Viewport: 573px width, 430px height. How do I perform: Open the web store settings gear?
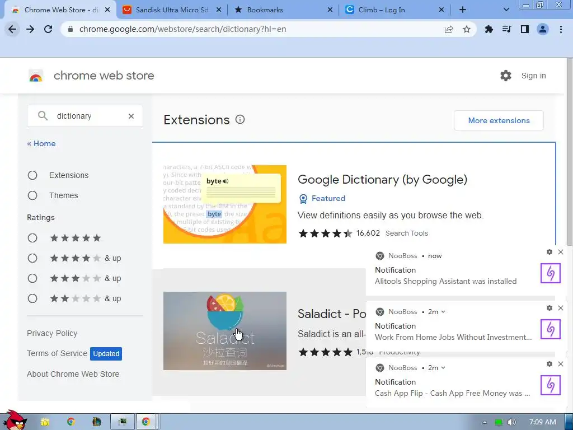point(506,76)
